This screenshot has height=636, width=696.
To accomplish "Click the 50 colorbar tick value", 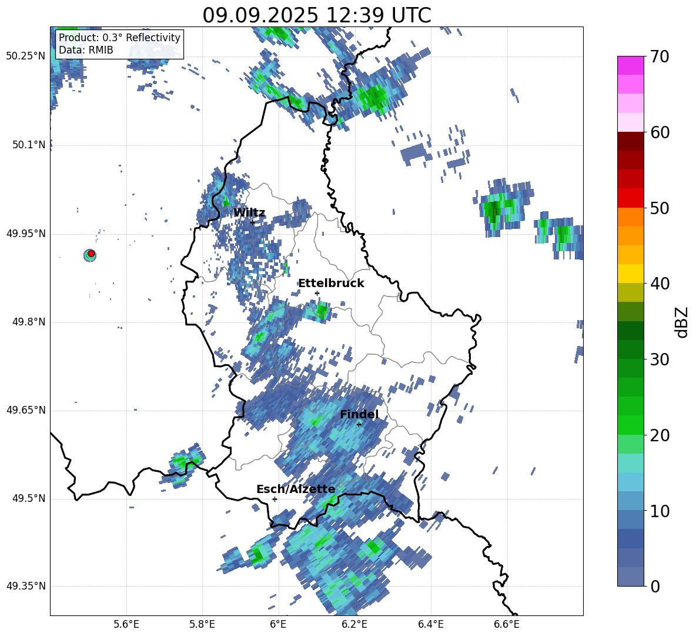I will tap(660, 208).
